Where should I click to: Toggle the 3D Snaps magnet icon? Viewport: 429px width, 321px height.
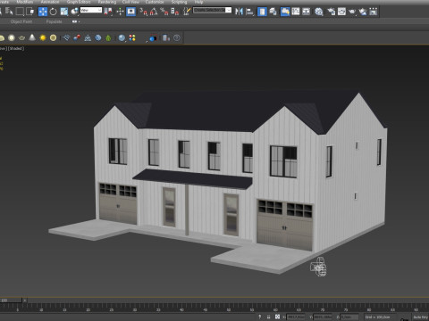143,12
